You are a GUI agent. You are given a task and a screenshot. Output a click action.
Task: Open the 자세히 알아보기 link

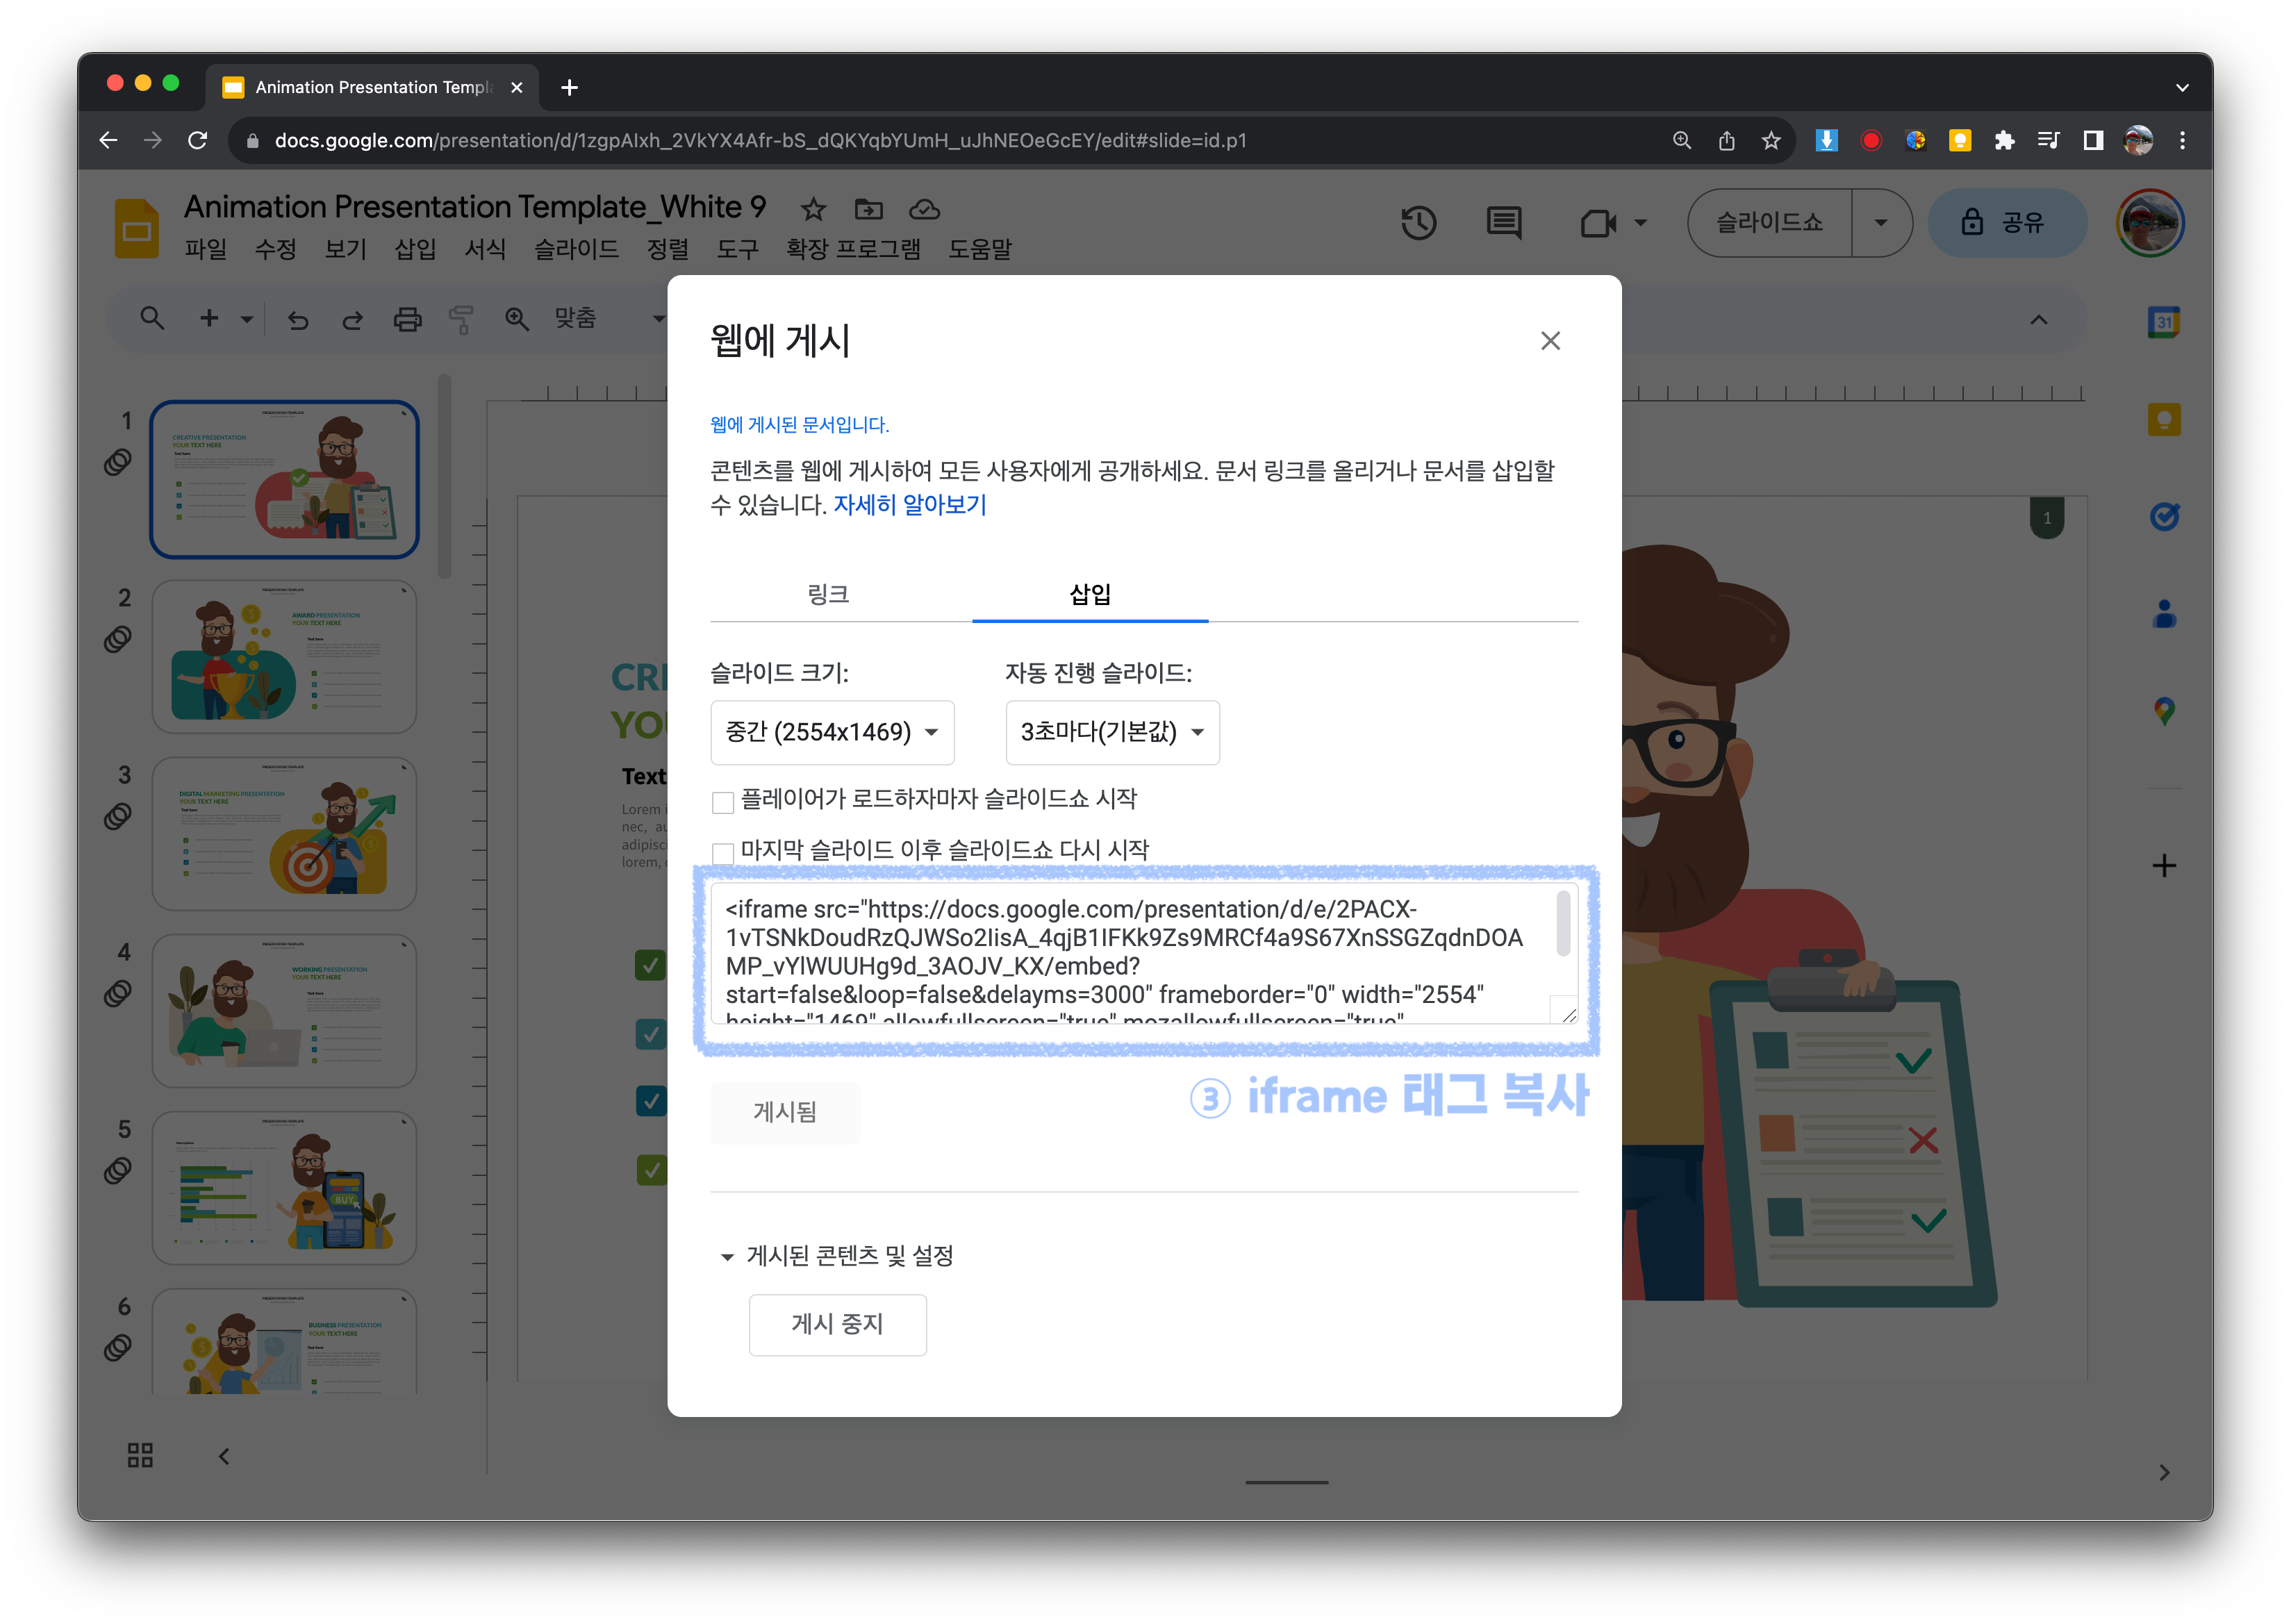point(909,505)
